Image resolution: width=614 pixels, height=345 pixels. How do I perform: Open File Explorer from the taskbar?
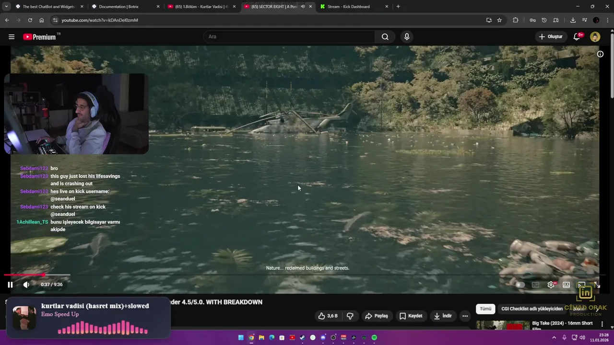(261, 337)
